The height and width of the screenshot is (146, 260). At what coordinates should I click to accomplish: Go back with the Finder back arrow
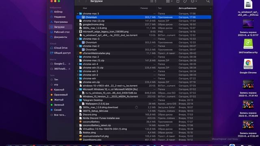click(x=79, y=1)
